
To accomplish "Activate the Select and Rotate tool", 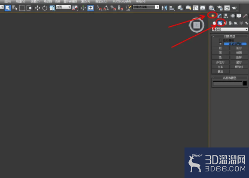I will 45,8.
